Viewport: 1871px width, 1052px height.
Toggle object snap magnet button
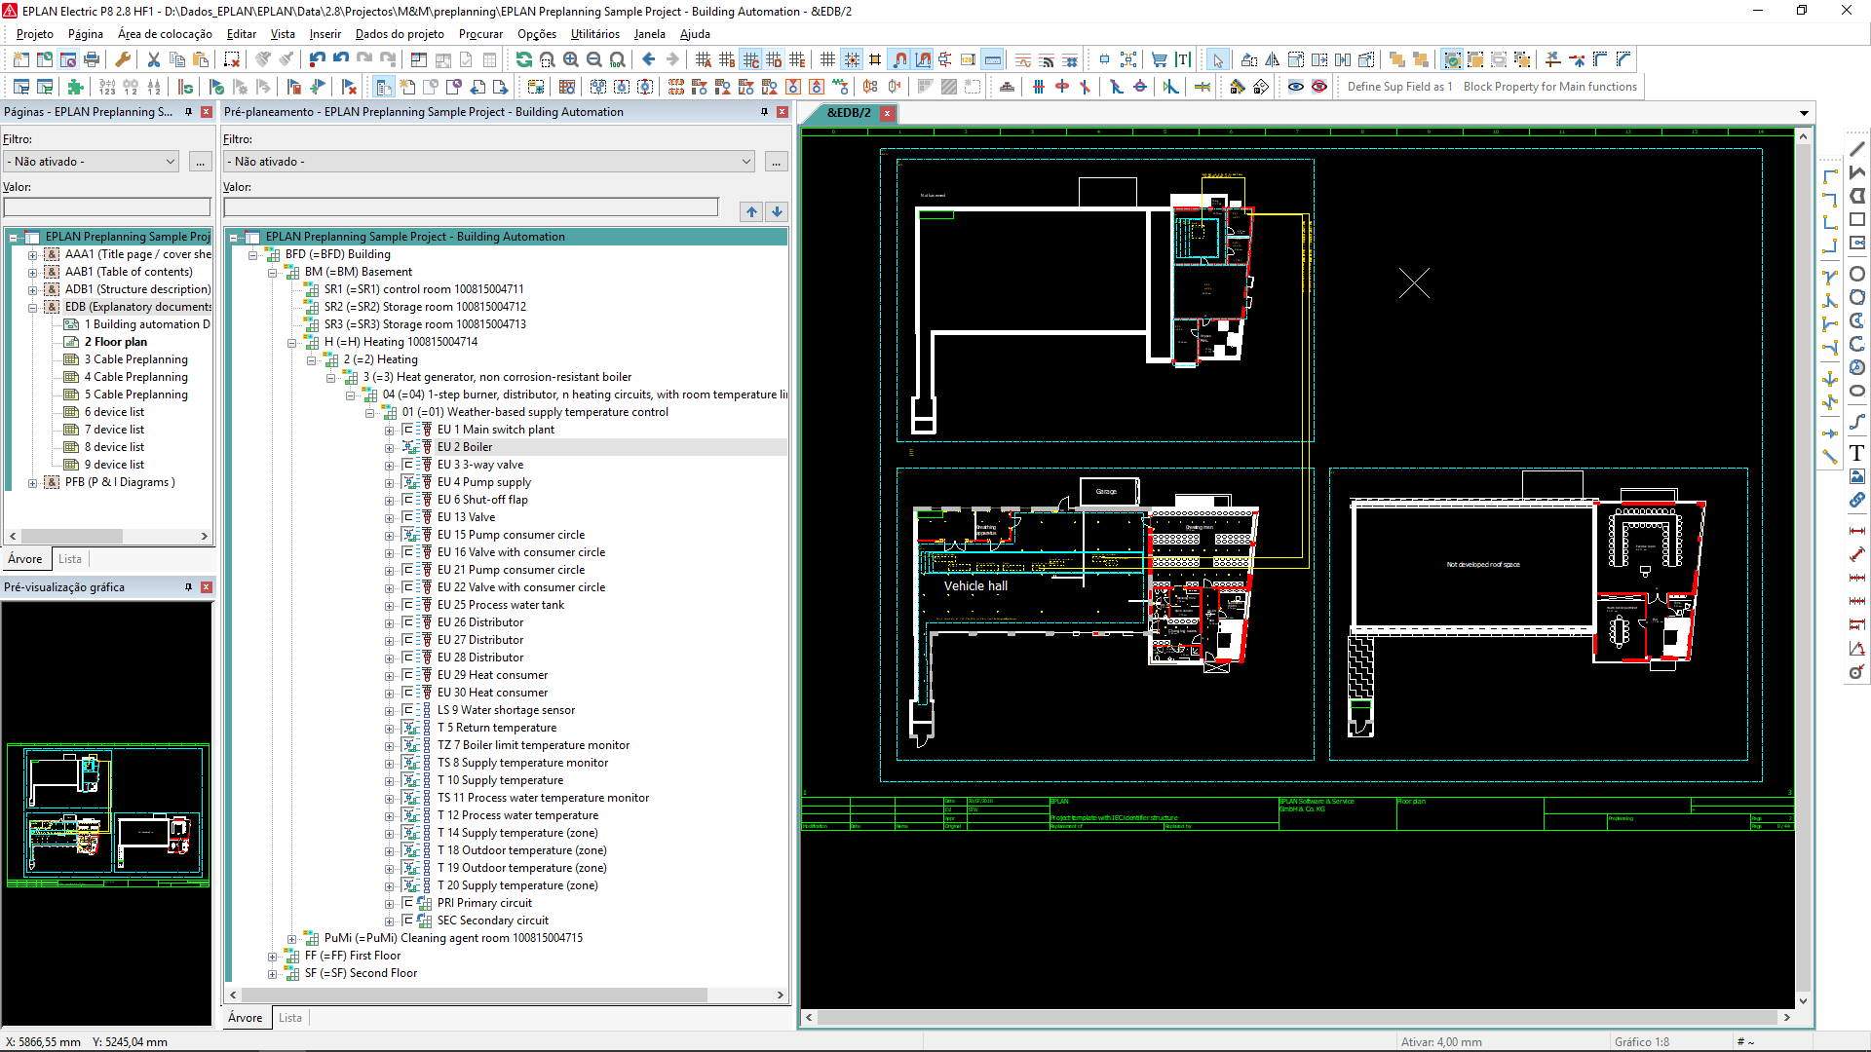click(x=899, y=59)
